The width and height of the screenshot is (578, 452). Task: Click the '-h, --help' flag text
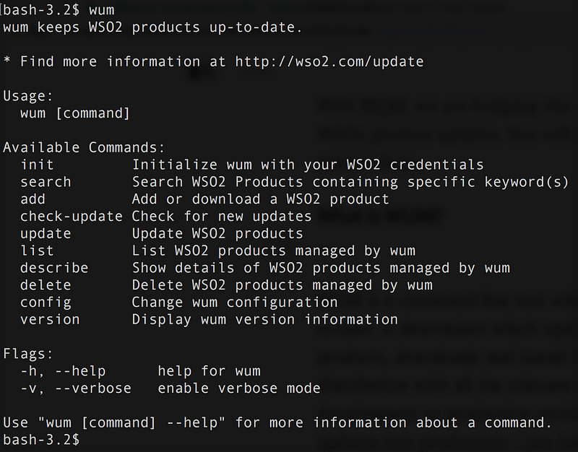tap(63, 371)
